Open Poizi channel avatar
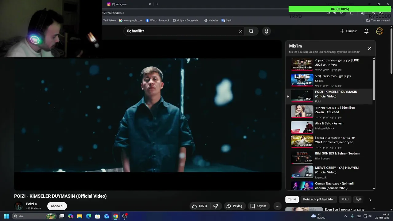Viewport: 393px width, 221px height. 19,206
